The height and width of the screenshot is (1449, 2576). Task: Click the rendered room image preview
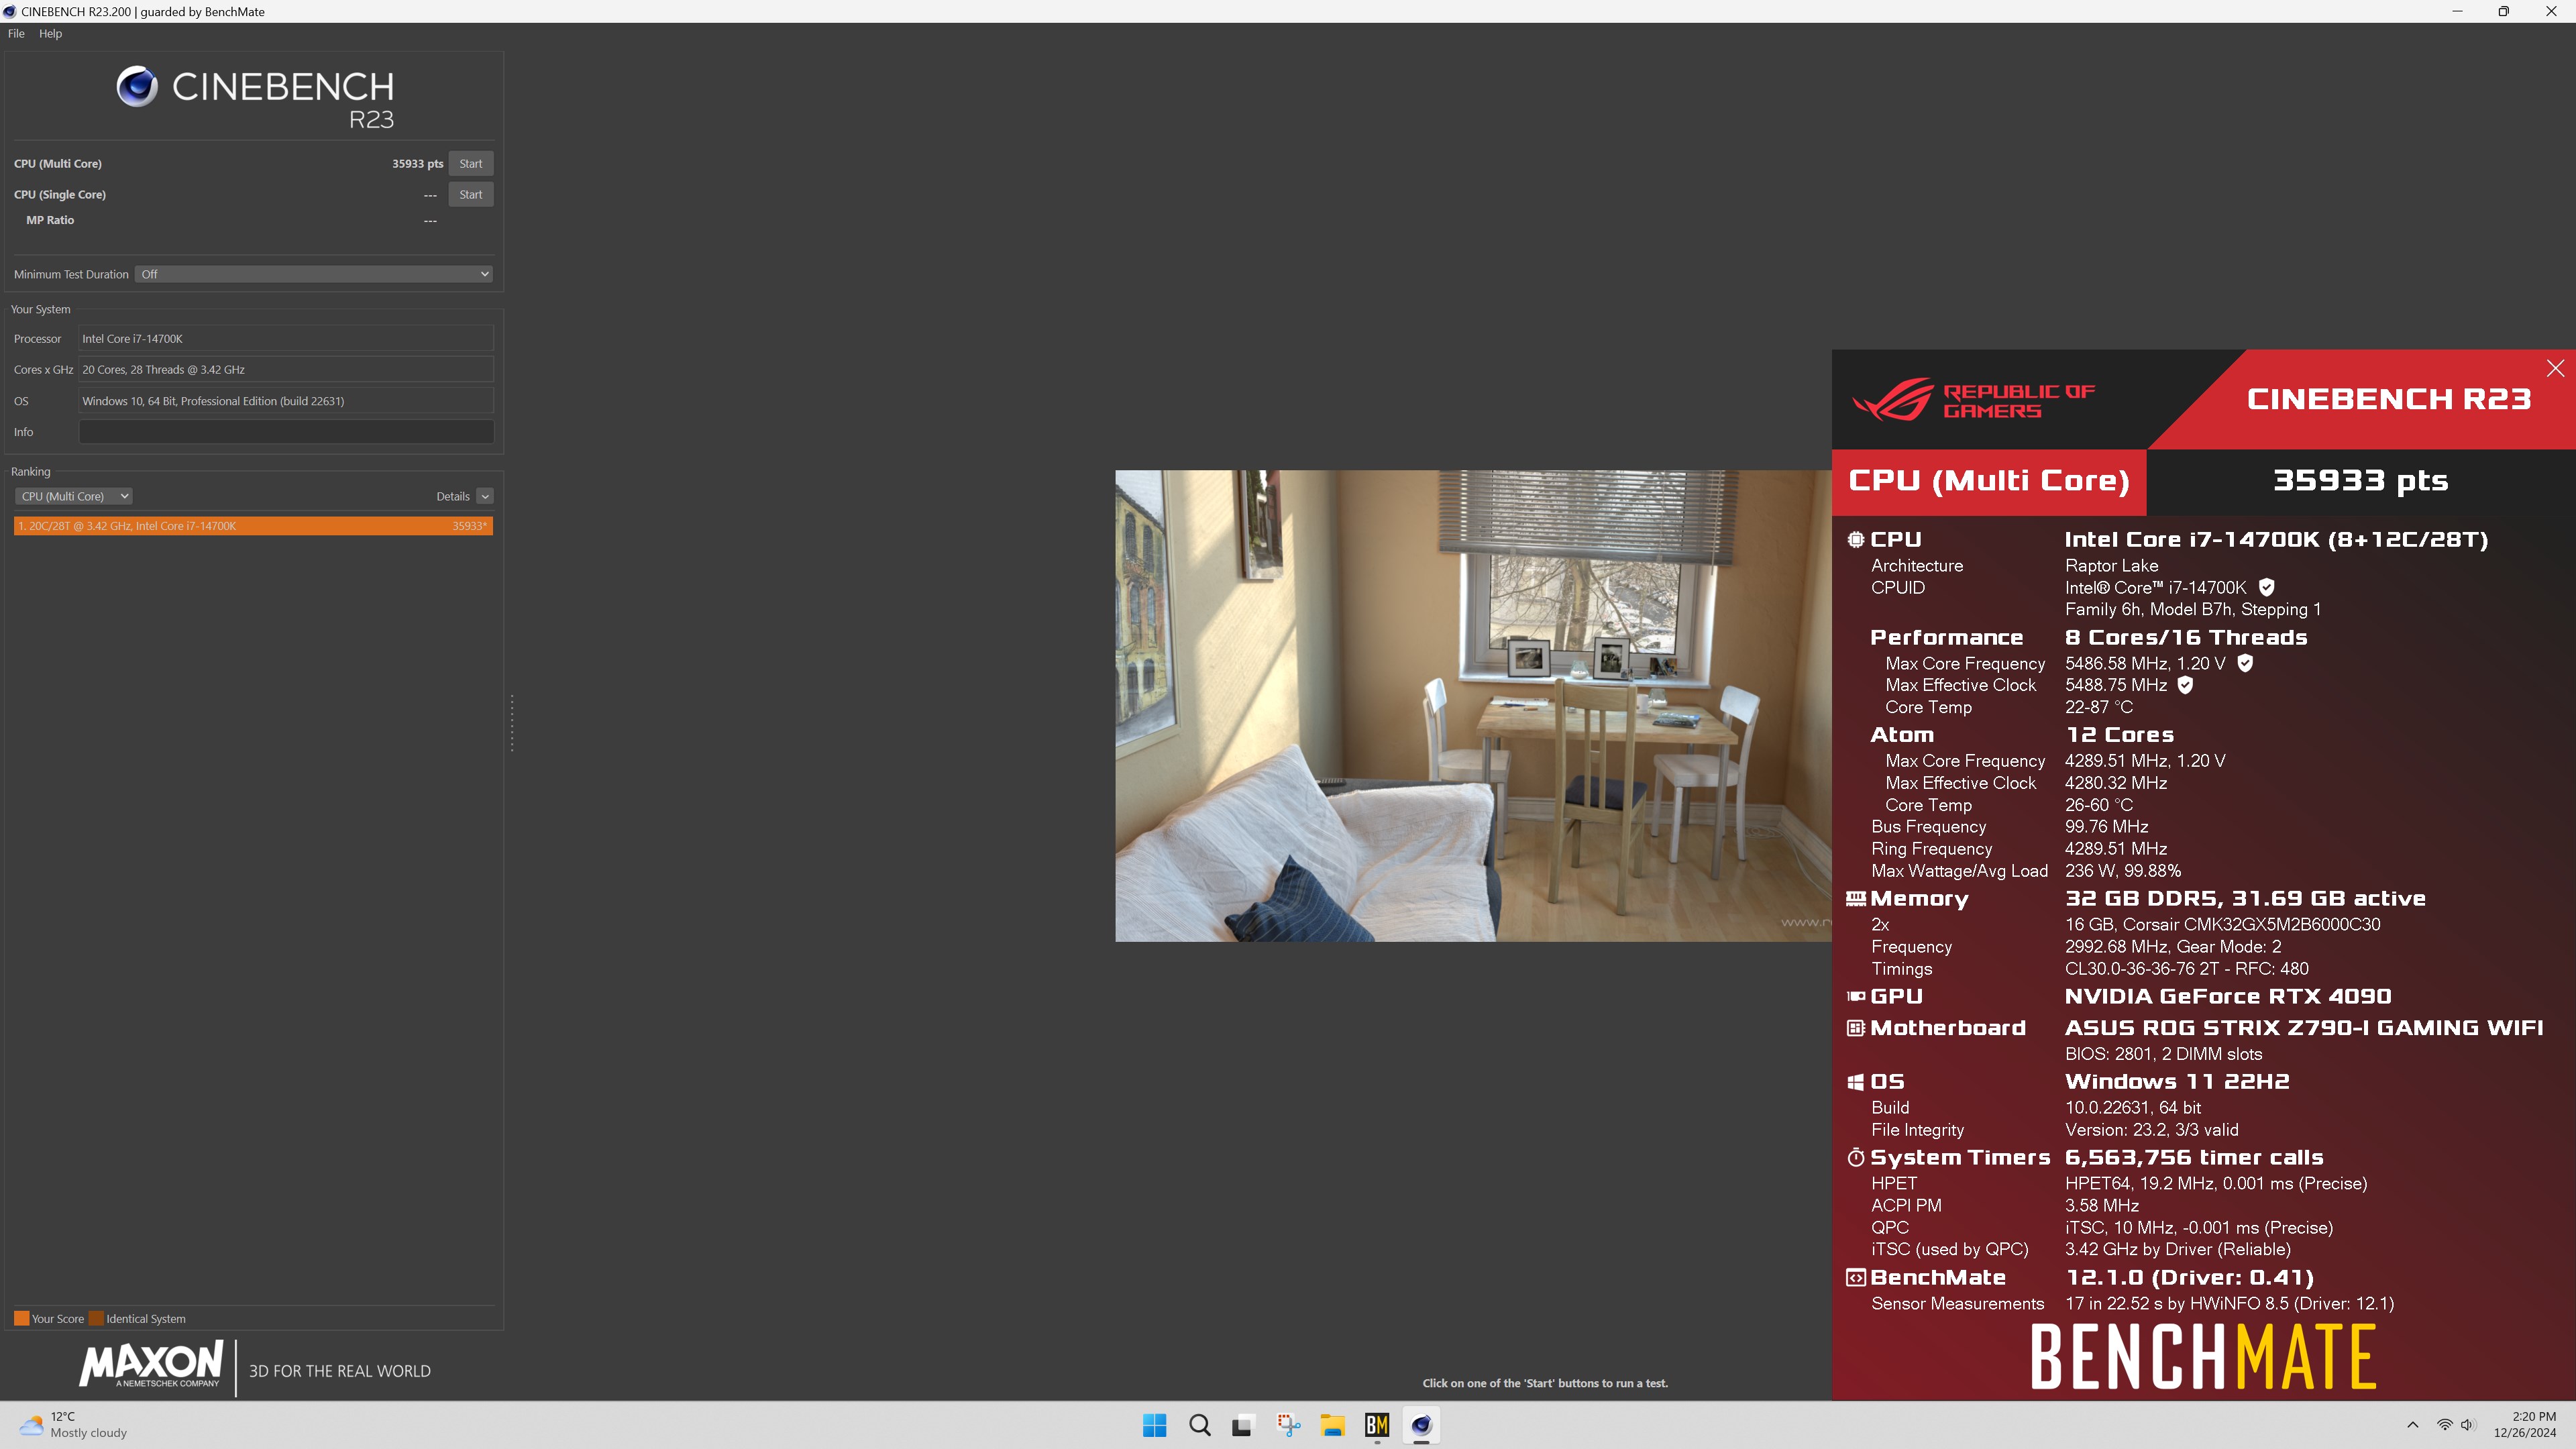coord(1473,706)
